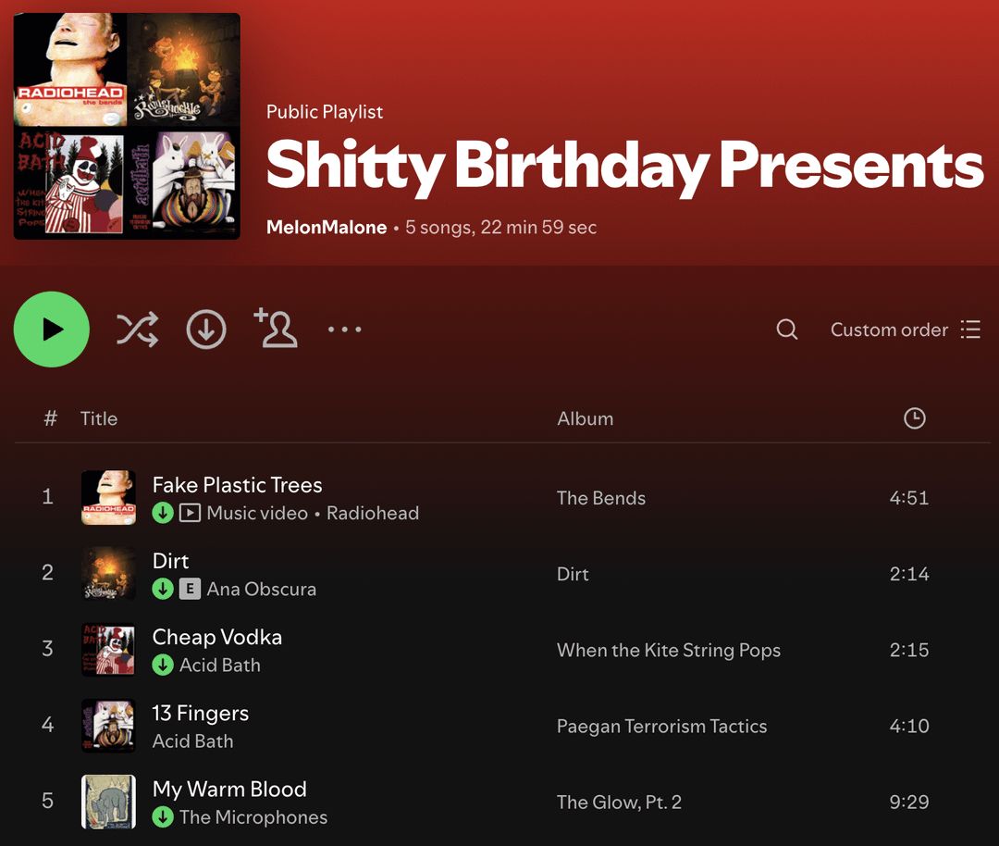Open the Ana Obscura artist link
This screenshot has width=999, height=846.
(261, 589)
